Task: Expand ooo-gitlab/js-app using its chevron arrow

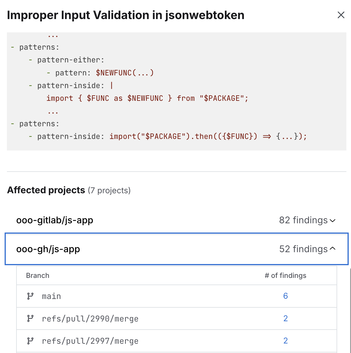Action: pos(333,220)
